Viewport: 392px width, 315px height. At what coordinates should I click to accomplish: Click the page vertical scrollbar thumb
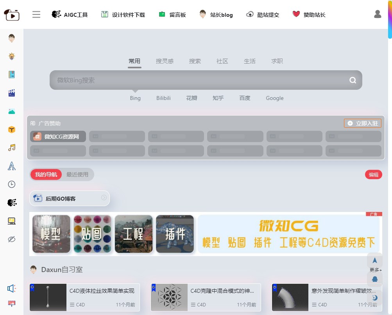click(390, 19)
